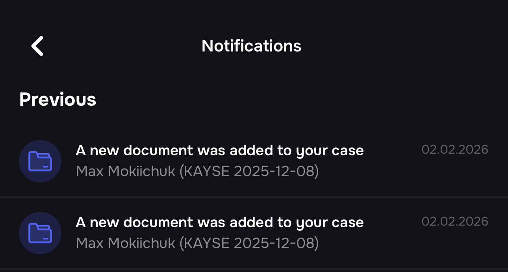Viewport: 508px width, 272px height.
Task: Click date 02.02.2026 on the second notification
Action: click(x=455, y=221)
